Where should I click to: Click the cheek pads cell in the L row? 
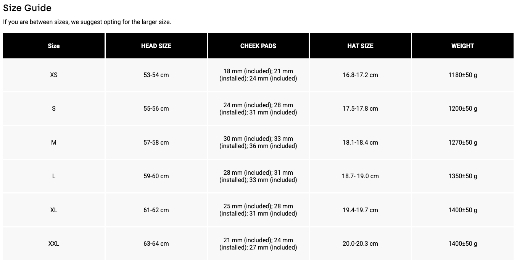pyautogui.click(x=258, y=176)
